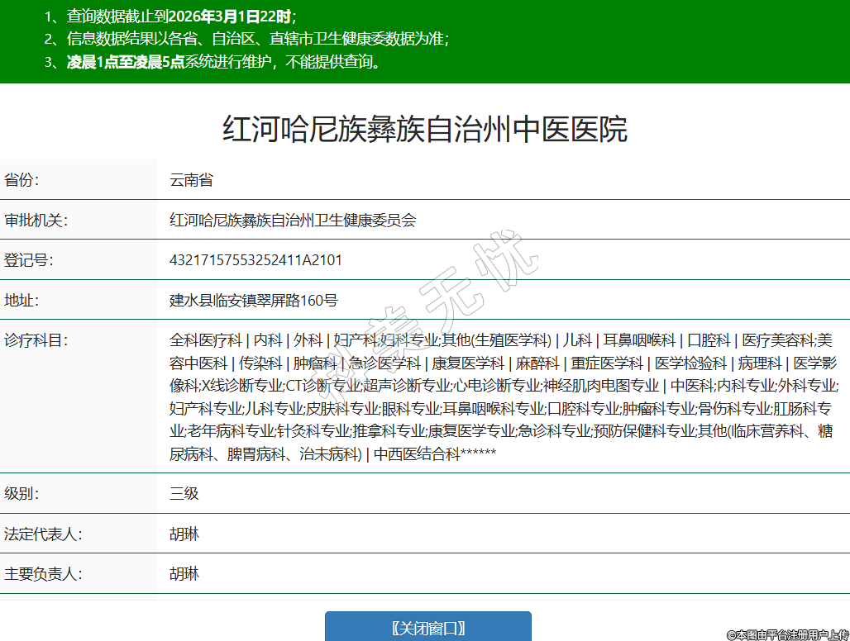Click the 主要负责人 row label
This screenshot has width=850, height=641.
43,574
